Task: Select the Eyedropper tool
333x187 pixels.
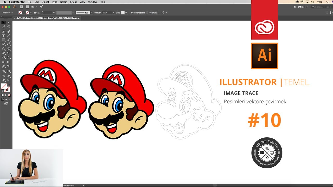Action: point(3,66)
